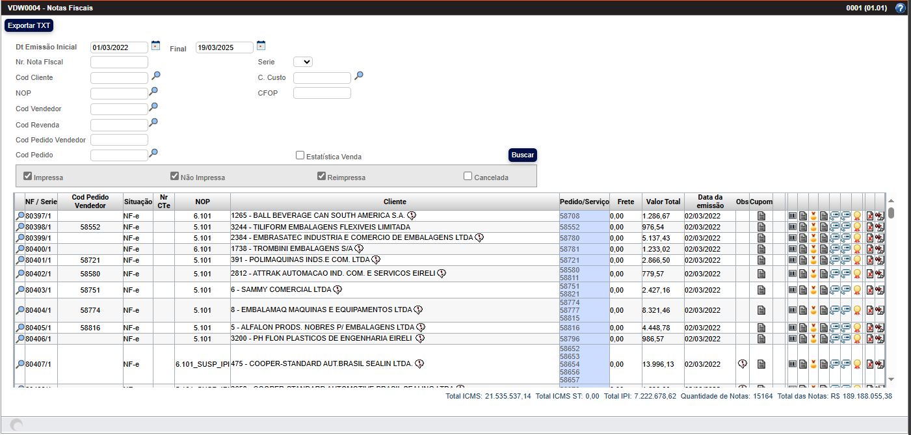This screenshot has width=911, height=435.
Task: Click the Exportar TXT button
Action: [29, 25]
